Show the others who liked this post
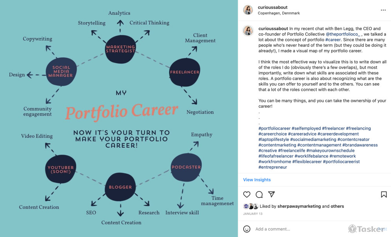391x237 pixels. coord(337,206)
